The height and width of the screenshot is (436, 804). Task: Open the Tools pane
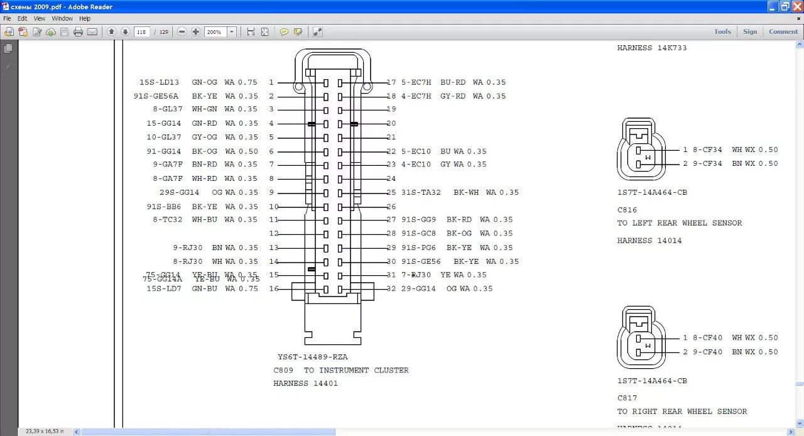tap(722, 31)
